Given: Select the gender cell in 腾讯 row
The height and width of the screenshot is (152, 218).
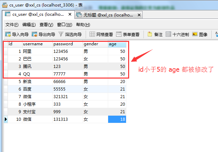Looking at the screenshot, I should click(x=95, y=66).
